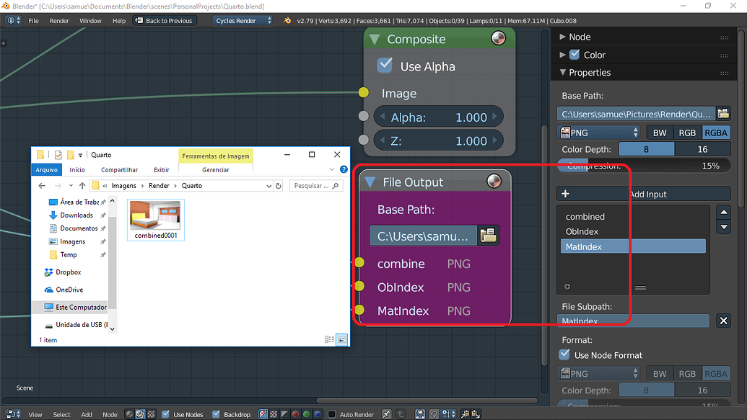Show blue backdrop channel
The width and height of the screenshot is (747, 420).
(x=318, y=414)
